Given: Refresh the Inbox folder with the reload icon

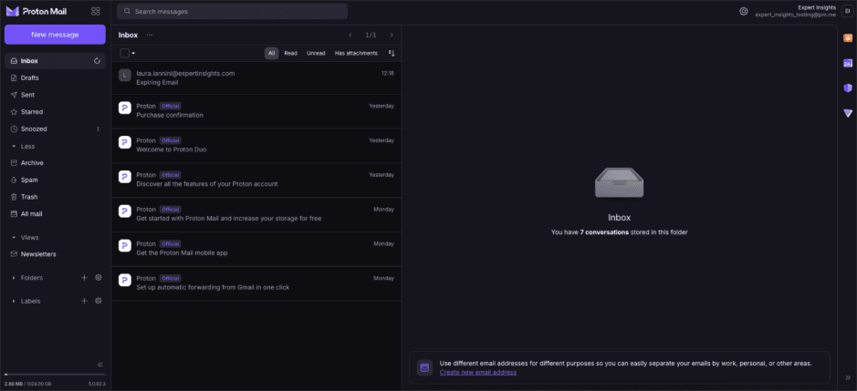Looking at the screenshot, I should tap(98, 61).
